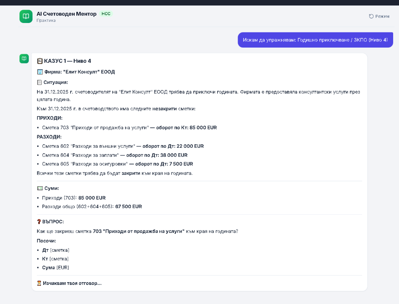Click the Кт [сметка] bullet
399x304 pixels.
click(x=55, y=259)
